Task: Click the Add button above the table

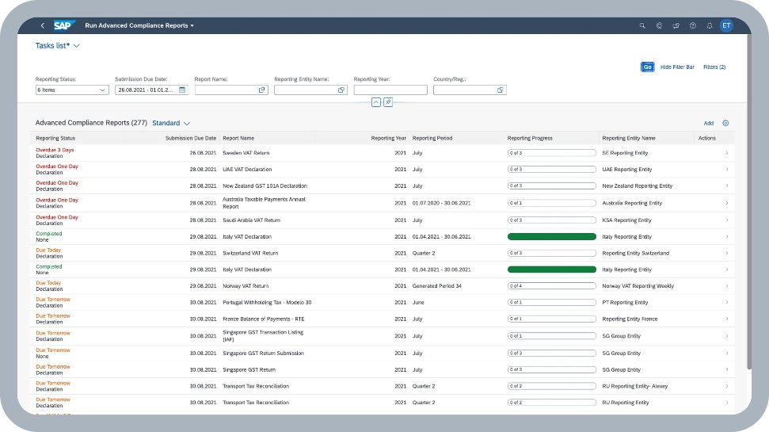Action: 709,123
